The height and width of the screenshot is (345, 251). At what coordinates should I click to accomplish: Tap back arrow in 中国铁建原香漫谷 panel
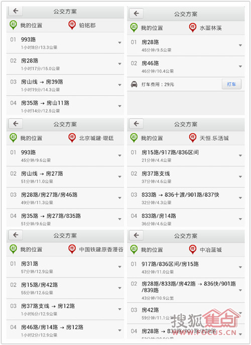[x=16, y=235]
